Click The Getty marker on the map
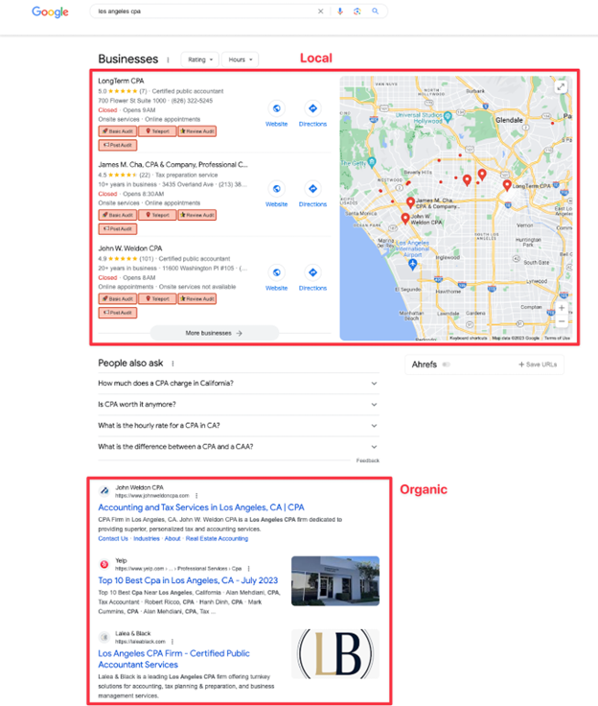598x706 pixels. [x=371, y=162]
